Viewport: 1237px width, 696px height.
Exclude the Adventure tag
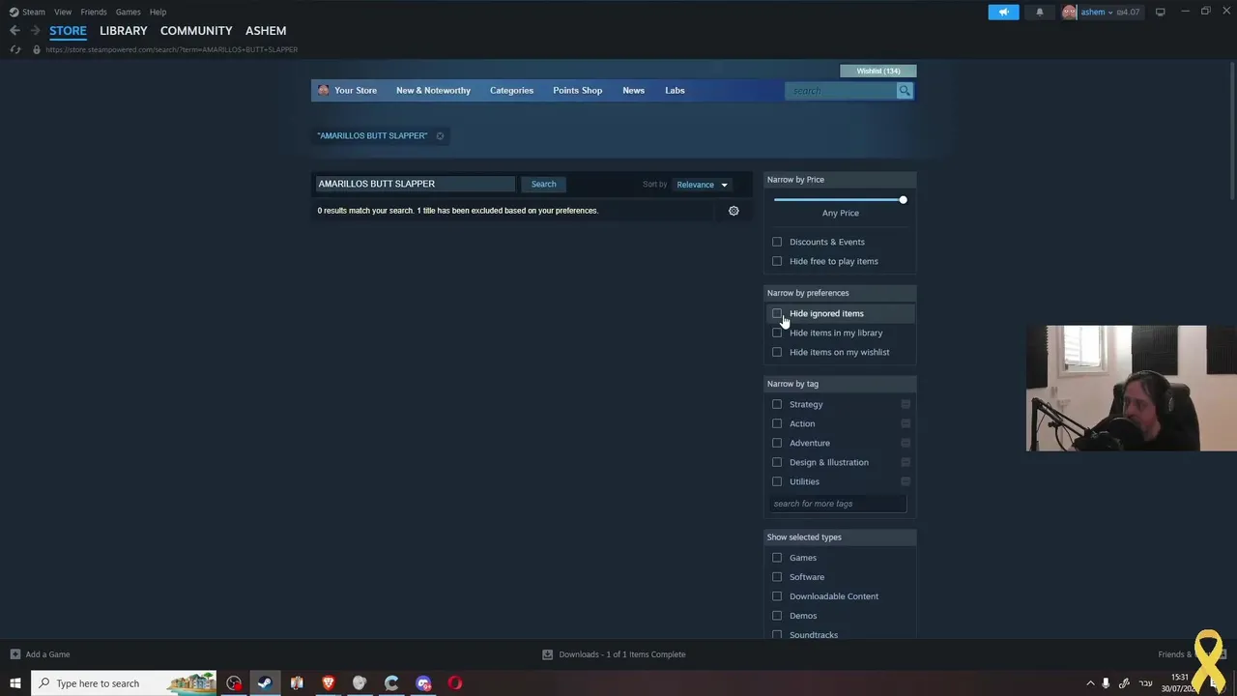pyautogui.click(x=906, y=443)
